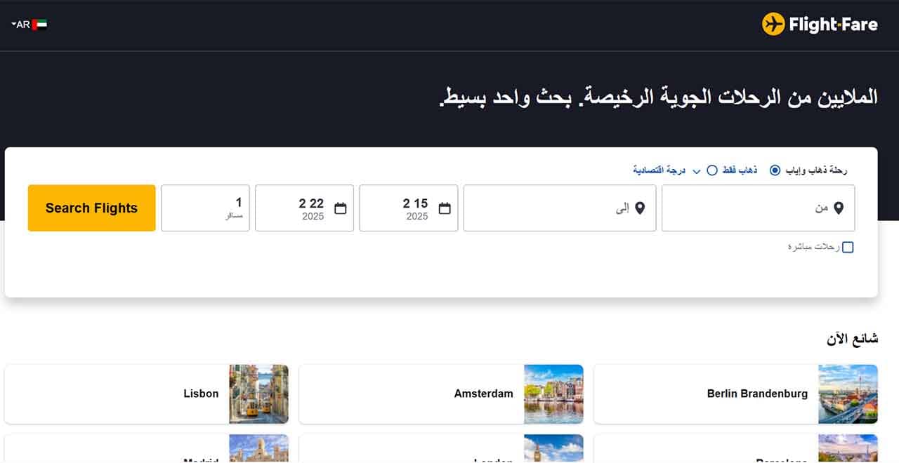Screen dimensions: 899x463
Task: Click the 'إلى' destination input field
Action: pyautogui.click(x=560, y=208)
